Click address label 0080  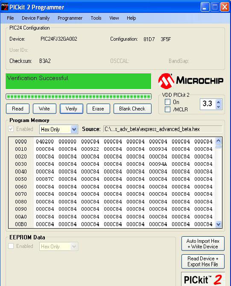[x=21, y=202]
